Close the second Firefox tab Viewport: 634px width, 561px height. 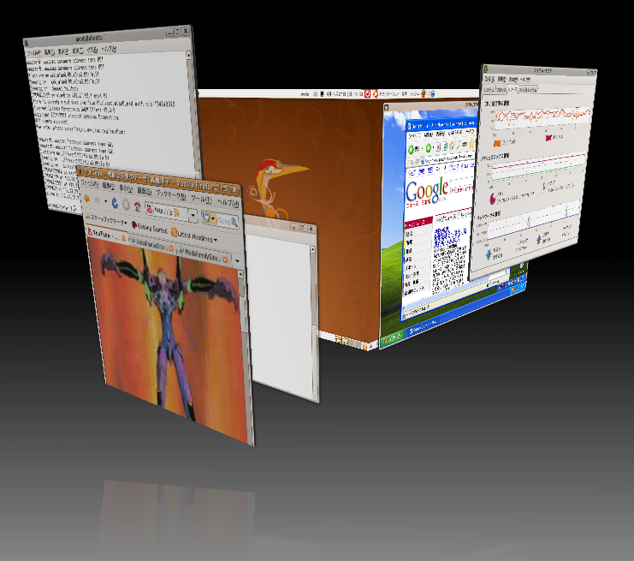pos(171,248)
